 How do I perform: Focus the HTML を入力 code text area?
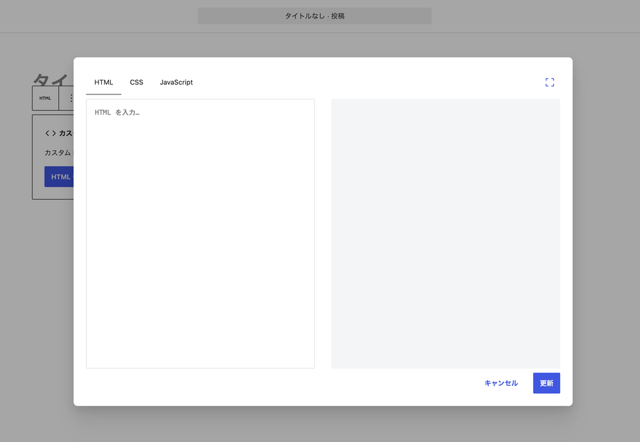tap(201, 233)
